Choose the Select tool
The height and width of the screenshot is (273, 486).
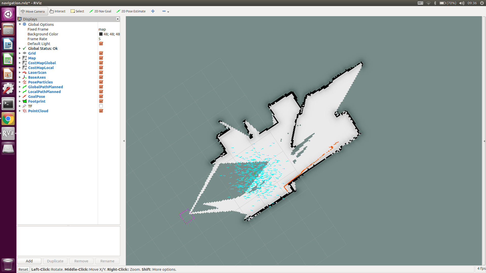click(x=77, y=11)
